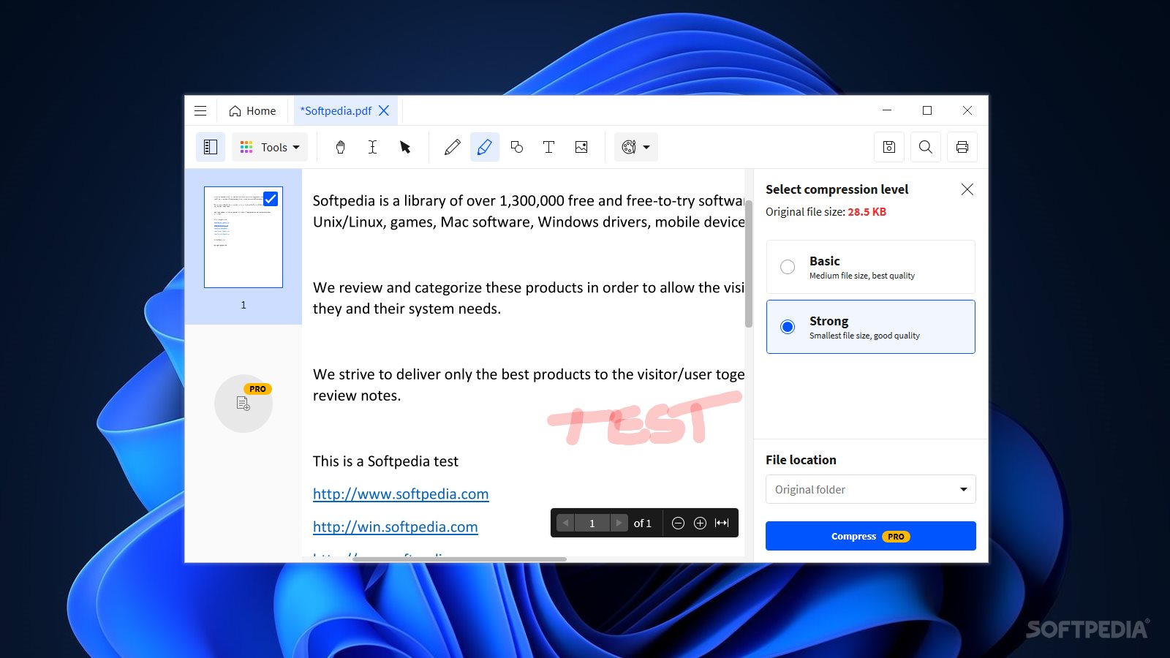
Task: Select the Hand pan tool
Action: pos(340,147)
